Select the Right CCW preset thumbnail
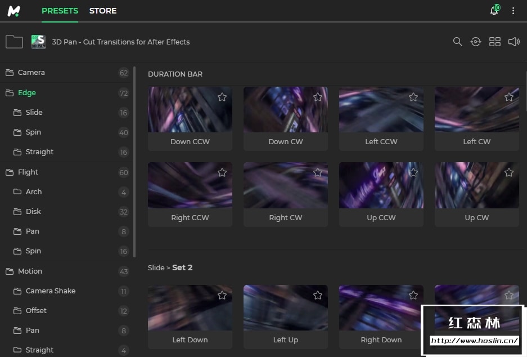Image resolution: width=527 pixels, height=357 pixels. 190,185
